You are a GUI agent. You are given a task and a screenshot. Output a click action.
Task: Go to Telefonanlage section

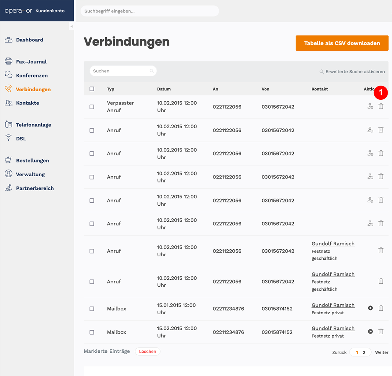pyautogui.click(x=34, y=125)
